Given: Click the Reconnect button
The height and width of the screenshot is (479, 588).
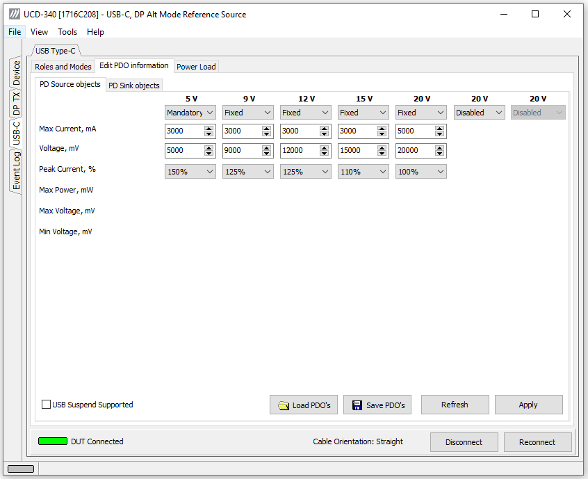Looking at the screenshot, I should point(537,442).
